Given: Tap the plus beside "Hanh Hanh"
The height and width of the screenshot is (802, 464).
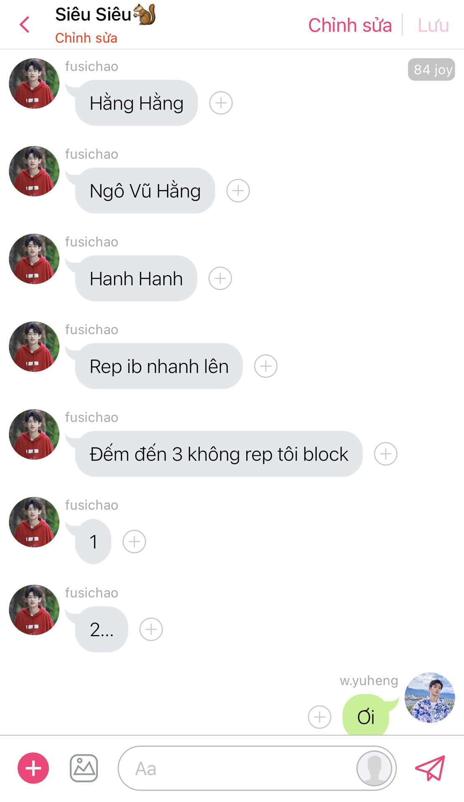Looking at the screenshot, I should [x=220, y=279].
